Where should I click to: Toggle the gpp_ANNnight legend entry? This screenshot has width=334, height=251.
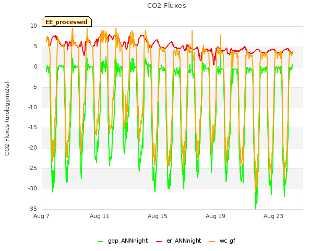tap(123, 241)
